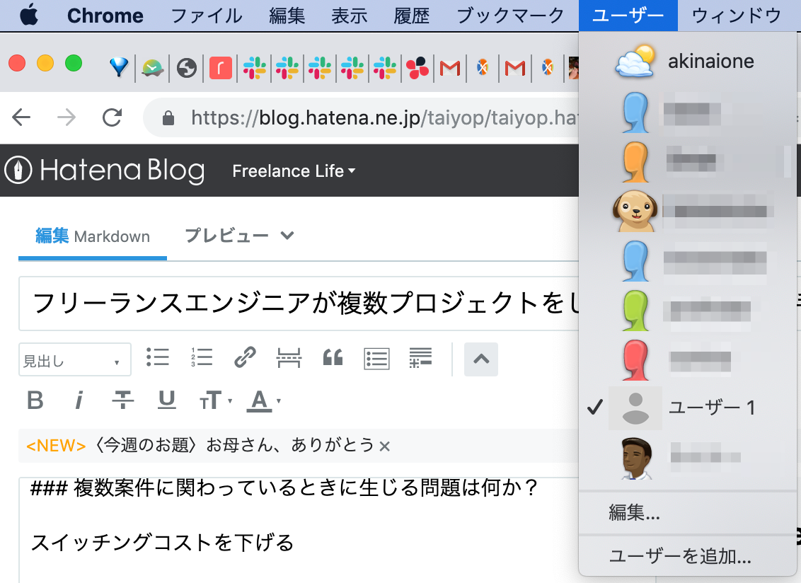Click the browser back arrow
801x583 pixels.
[x=21, y=117]
